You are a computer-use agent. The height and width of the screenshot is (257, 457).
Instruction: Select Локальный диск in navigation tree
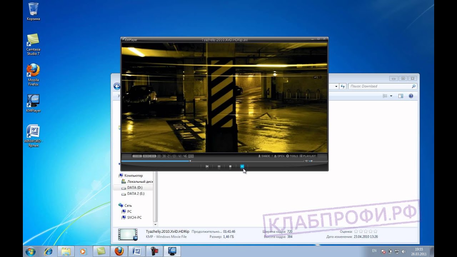pos(137,182)
